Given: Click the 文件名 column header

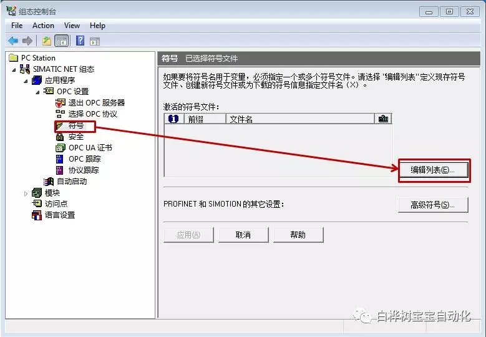Looking at the screenshot, I should (241, 119).
